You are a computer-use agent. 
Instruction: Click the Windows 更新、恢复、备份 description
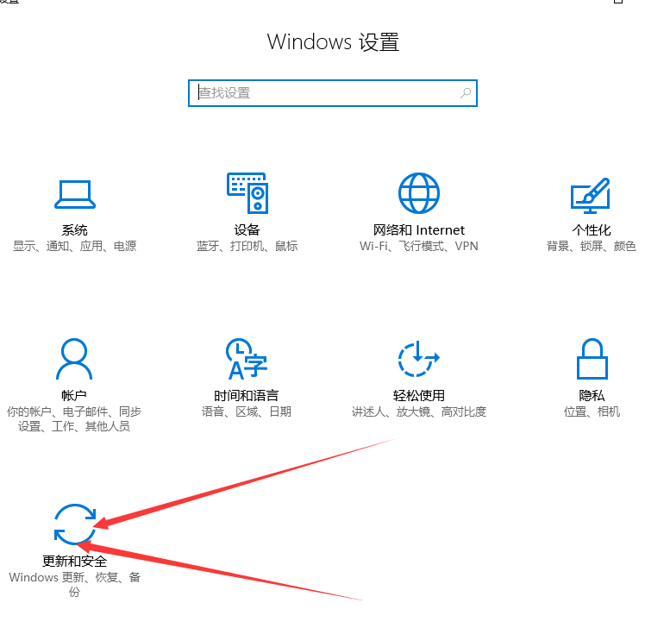click(74, 584)
